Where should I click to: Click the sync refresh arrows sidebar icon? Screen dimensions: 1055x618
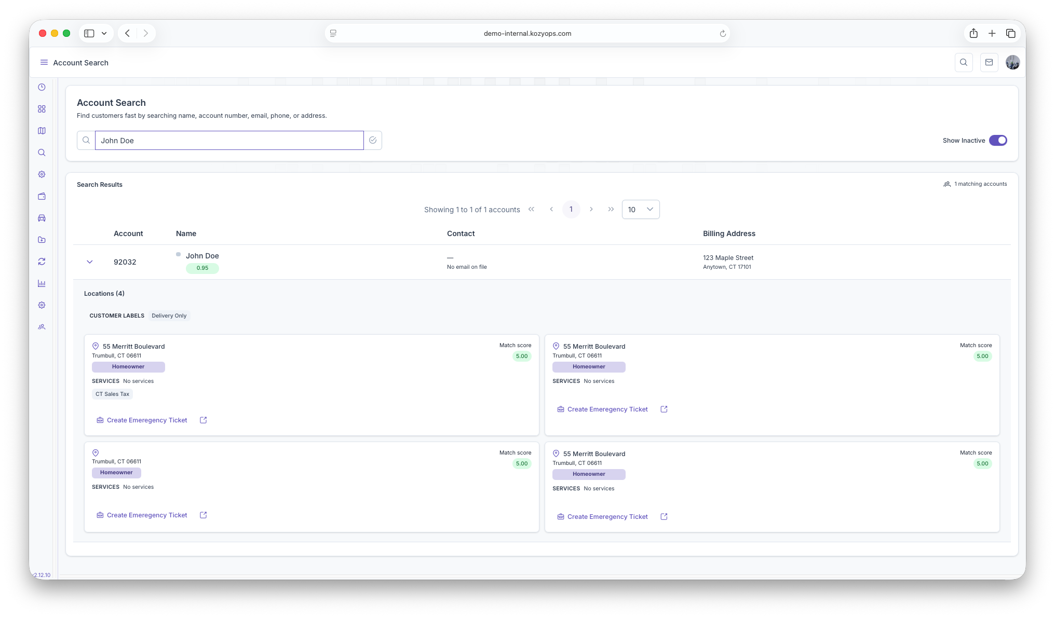click(42, 262)
